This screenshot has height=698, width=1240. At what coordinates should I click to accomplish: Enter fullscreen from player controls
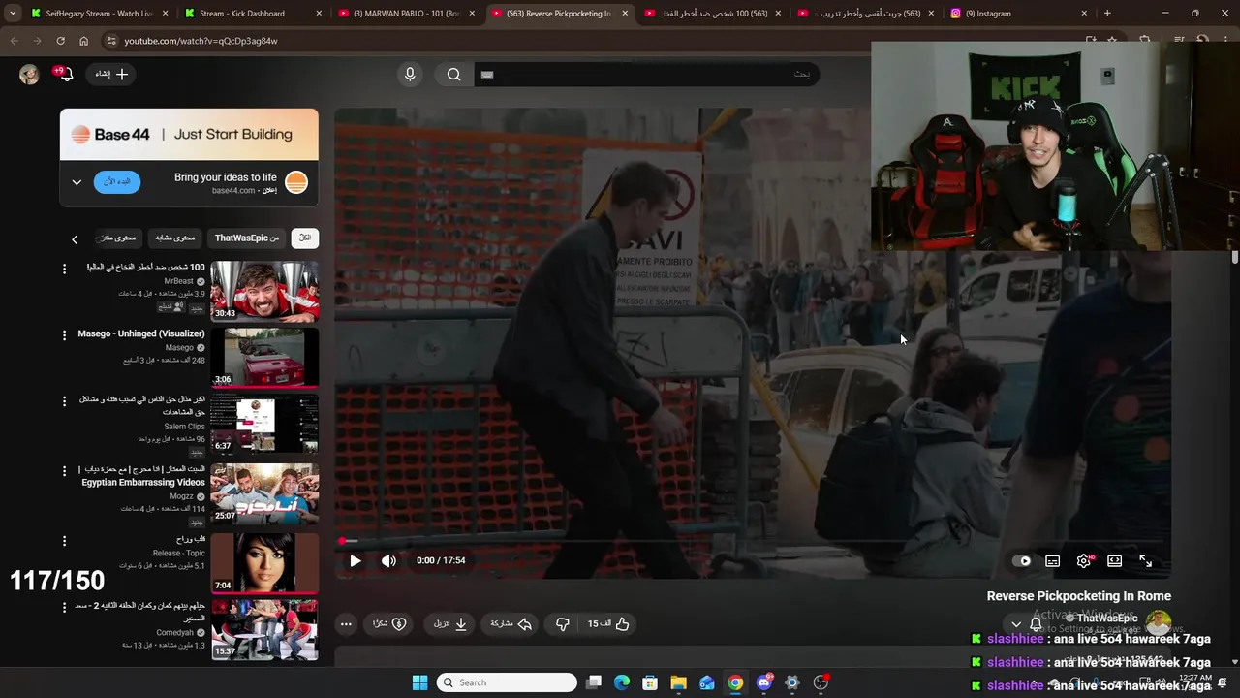click(1146, 560)
